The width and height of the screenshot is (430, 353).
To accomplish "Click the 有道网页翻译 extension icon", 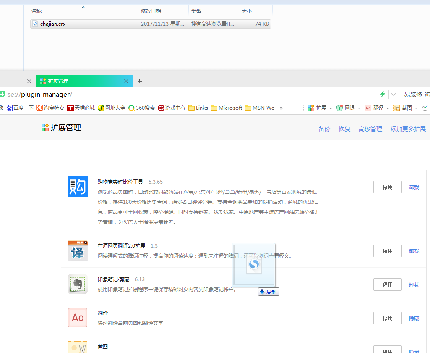I will (x=78, y=250).
